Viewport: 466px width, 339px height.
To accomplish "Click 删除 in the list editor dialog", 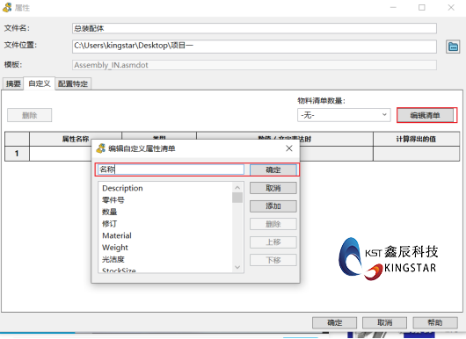I will pyautogui.click(x=273, y=224).
